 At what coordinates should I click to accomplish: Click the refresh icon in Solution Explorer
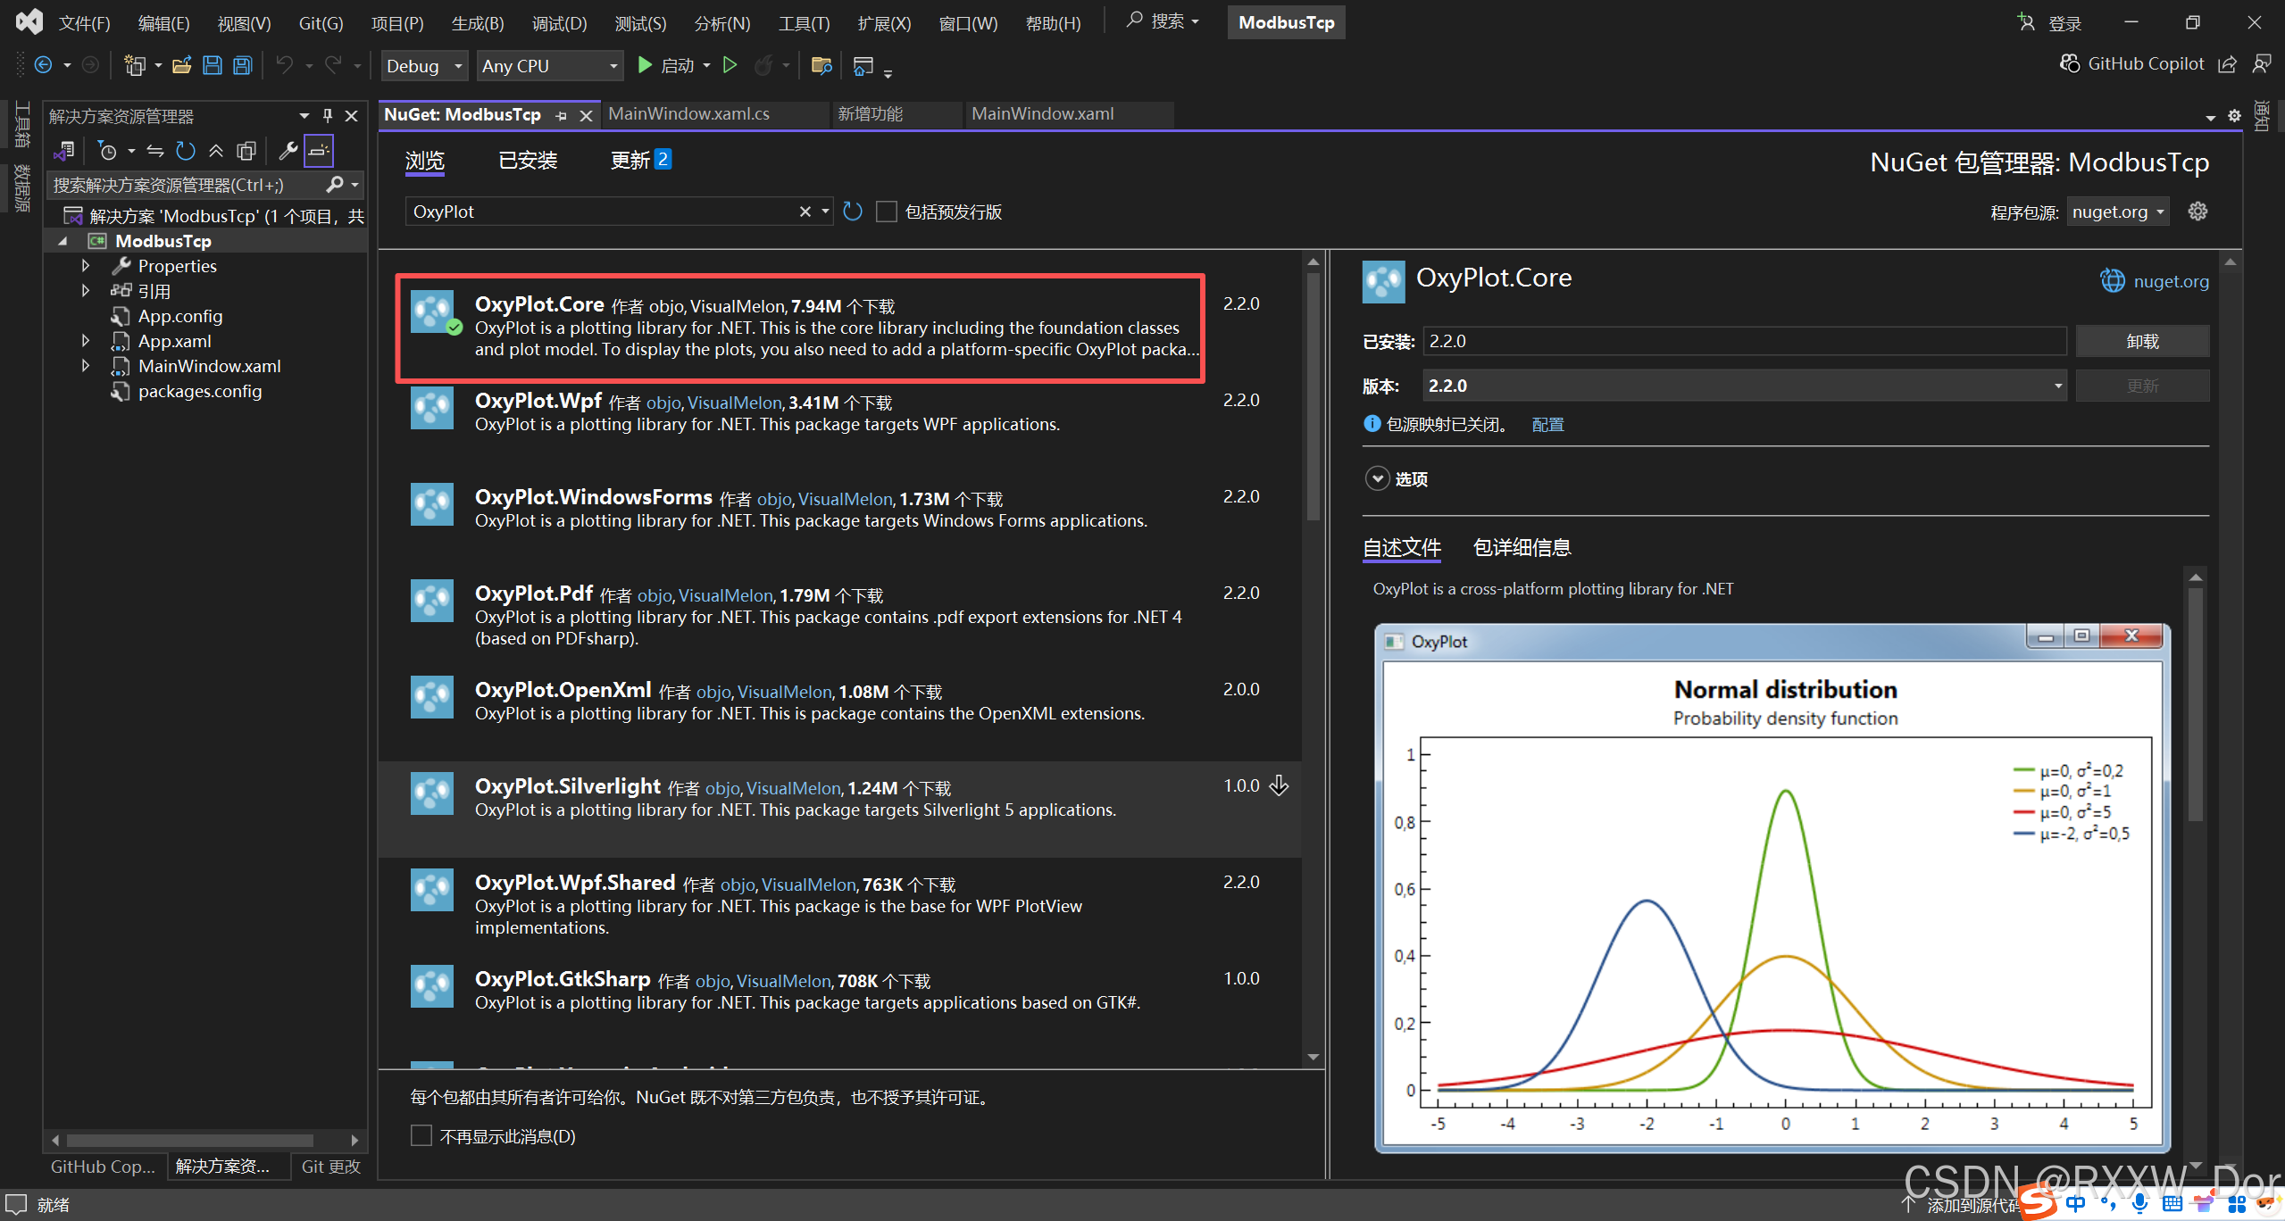[x=186, y=151]
